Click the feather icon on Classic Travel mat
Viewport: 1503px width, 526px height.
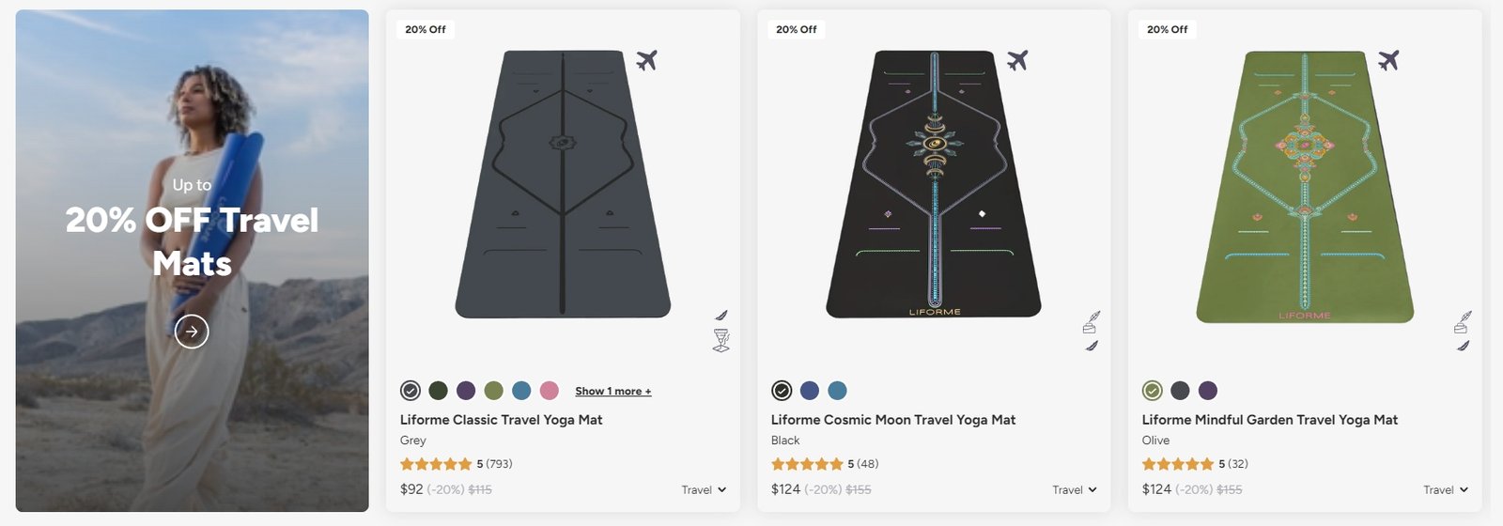pyautogui.click(x=721, y=316)
